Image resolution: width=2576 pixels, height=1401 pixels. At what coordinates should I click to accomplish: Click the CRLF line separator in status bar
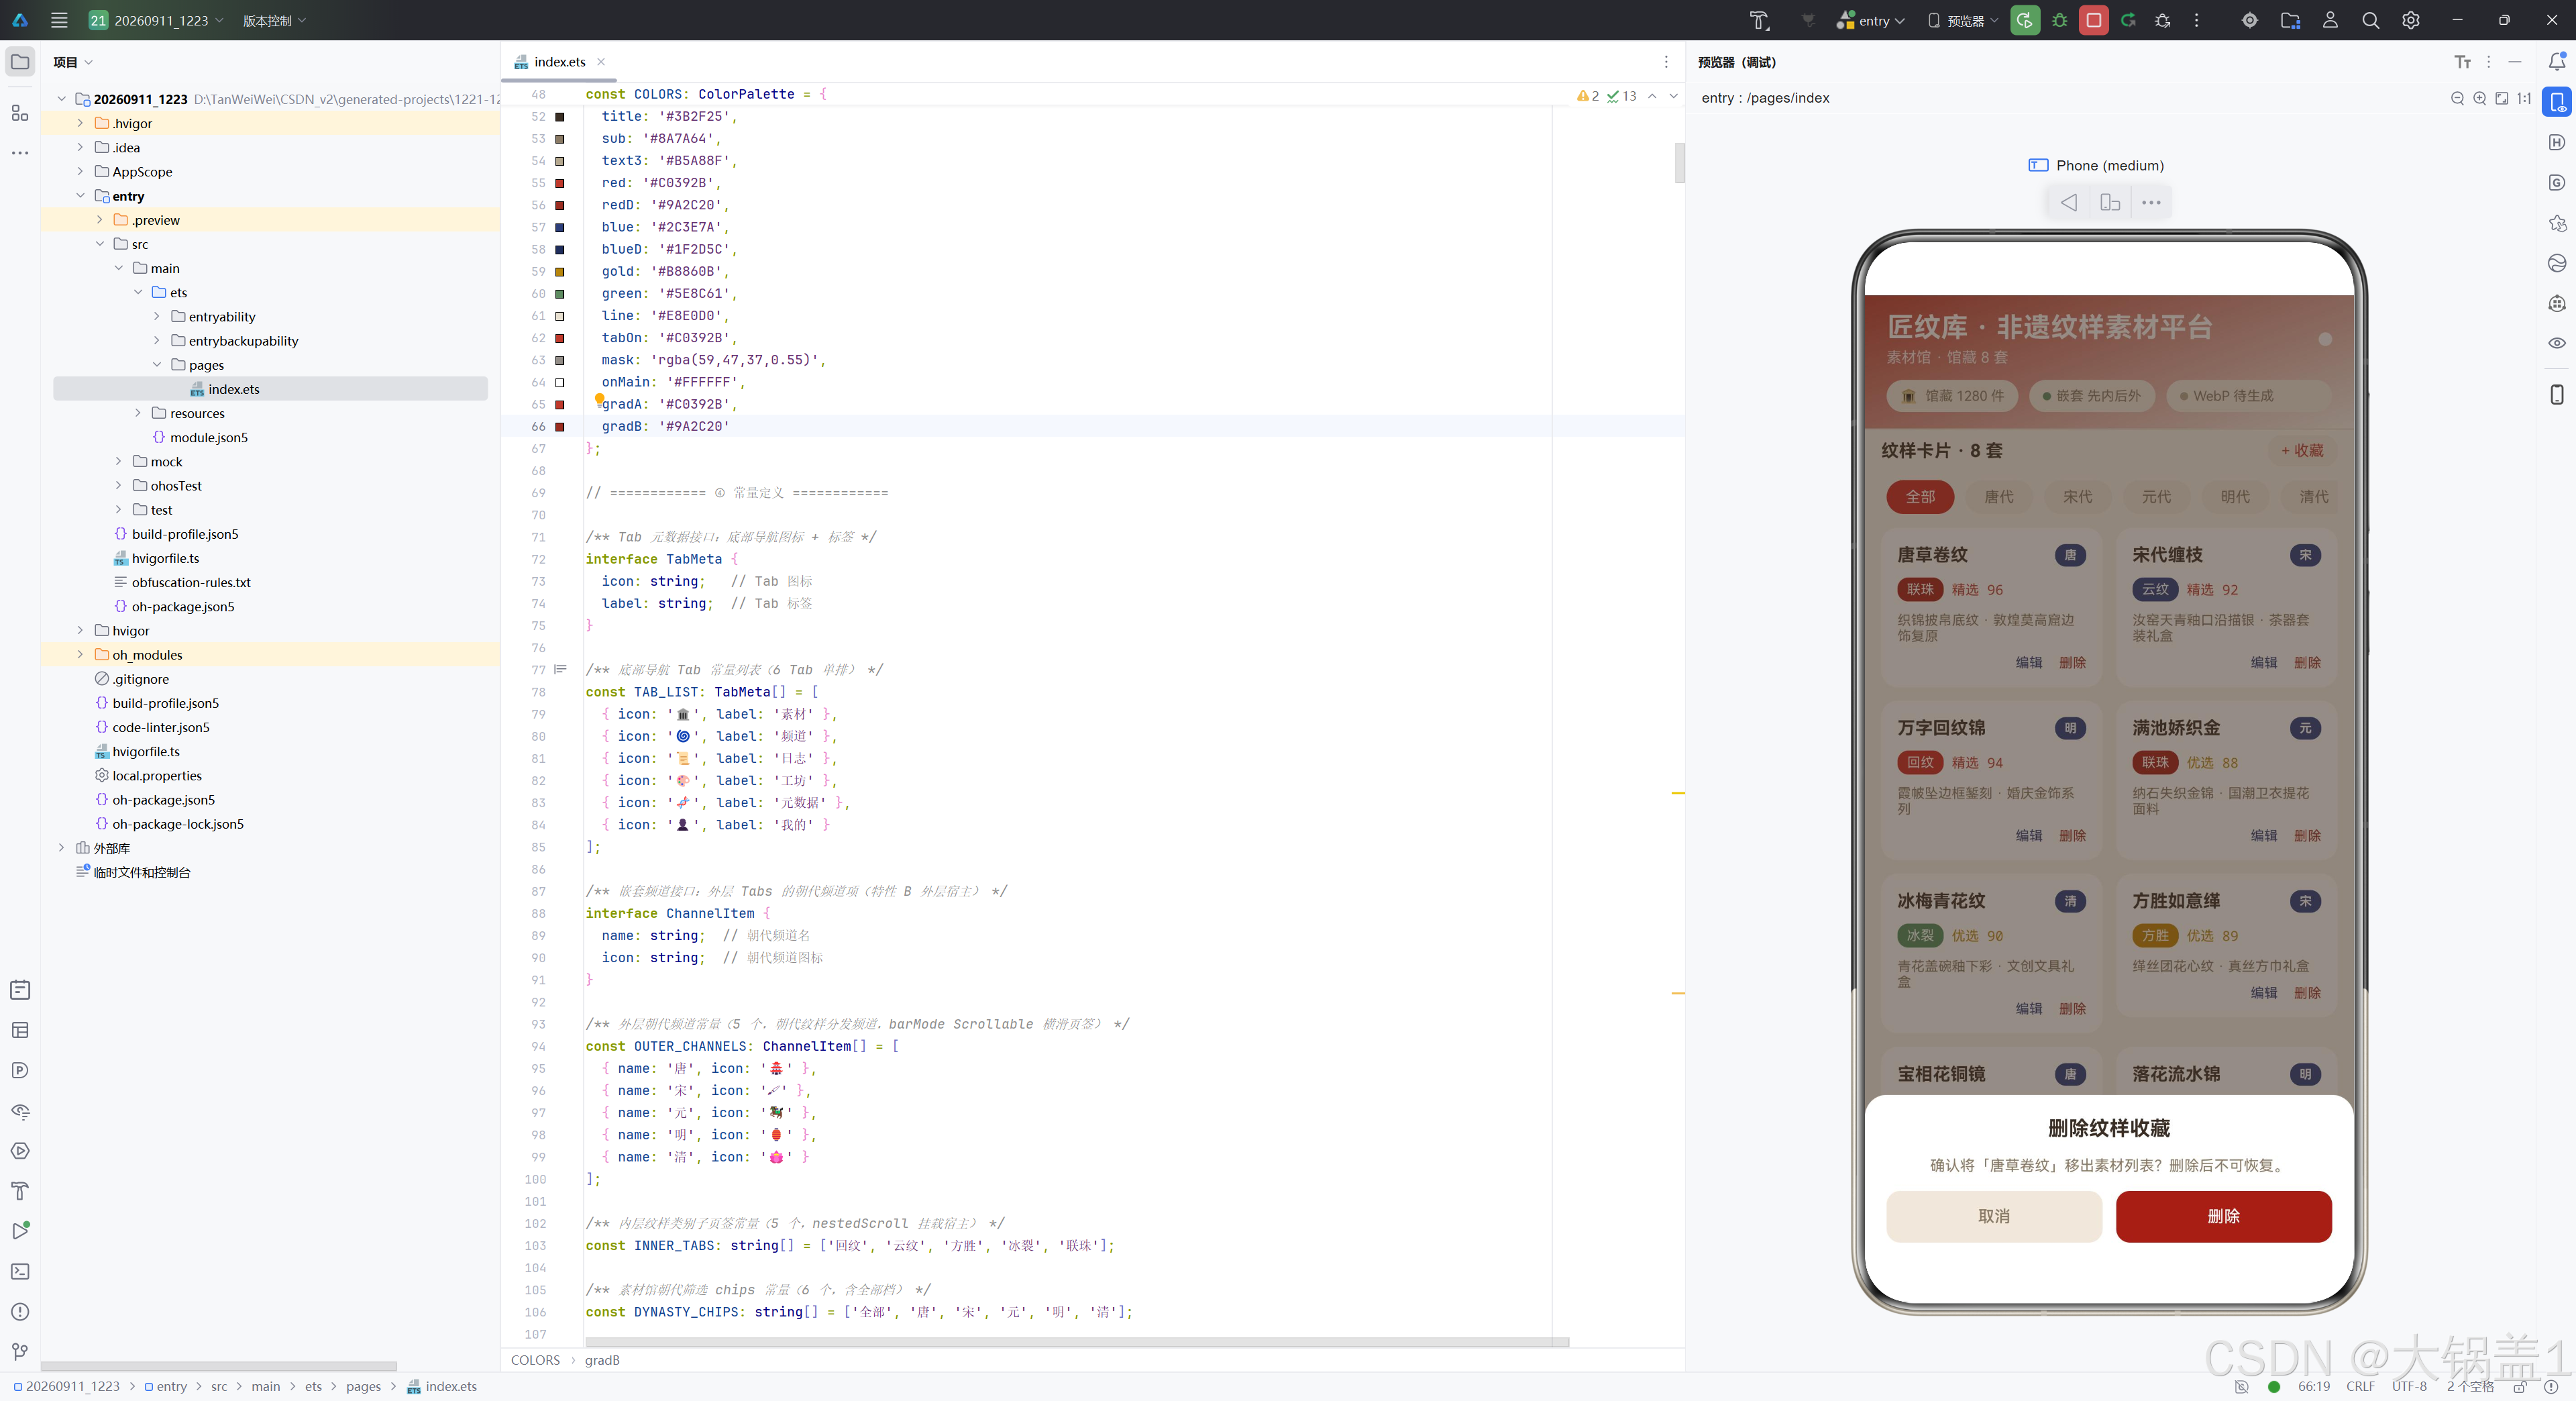(2361, 1386)
